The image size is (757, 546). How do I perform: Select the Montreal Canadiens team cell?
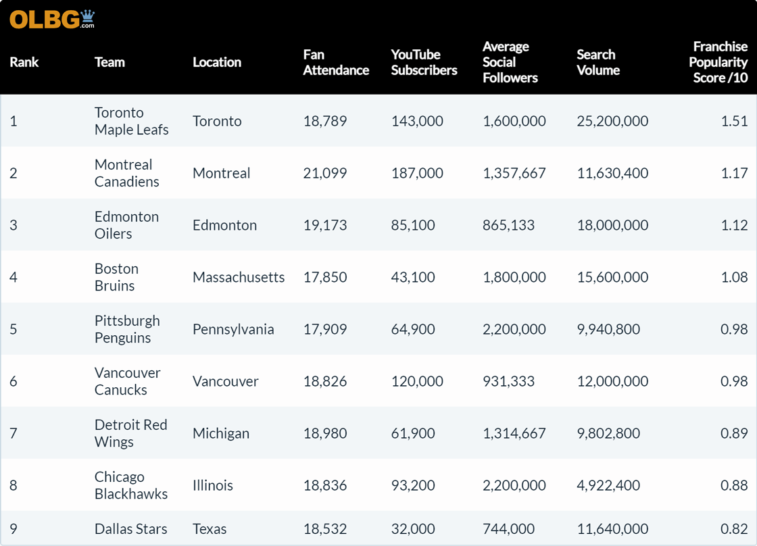[x=126, y=173]
